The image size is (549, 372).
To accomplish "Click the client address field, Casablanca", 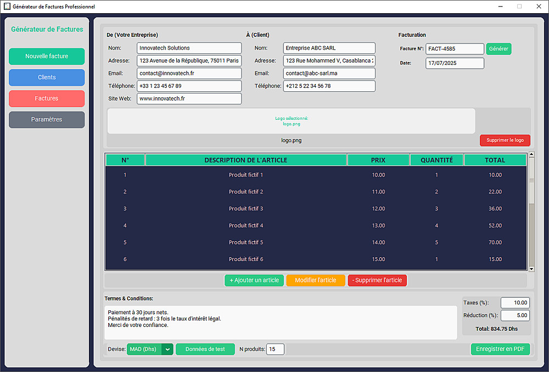I will 329,60.
